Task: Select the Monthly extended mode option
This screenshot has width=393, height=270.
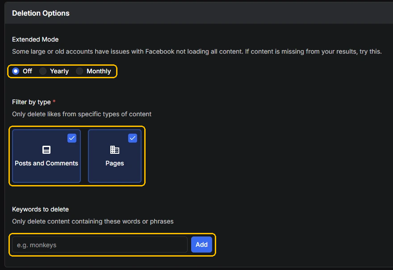Action: coord(79,71)
